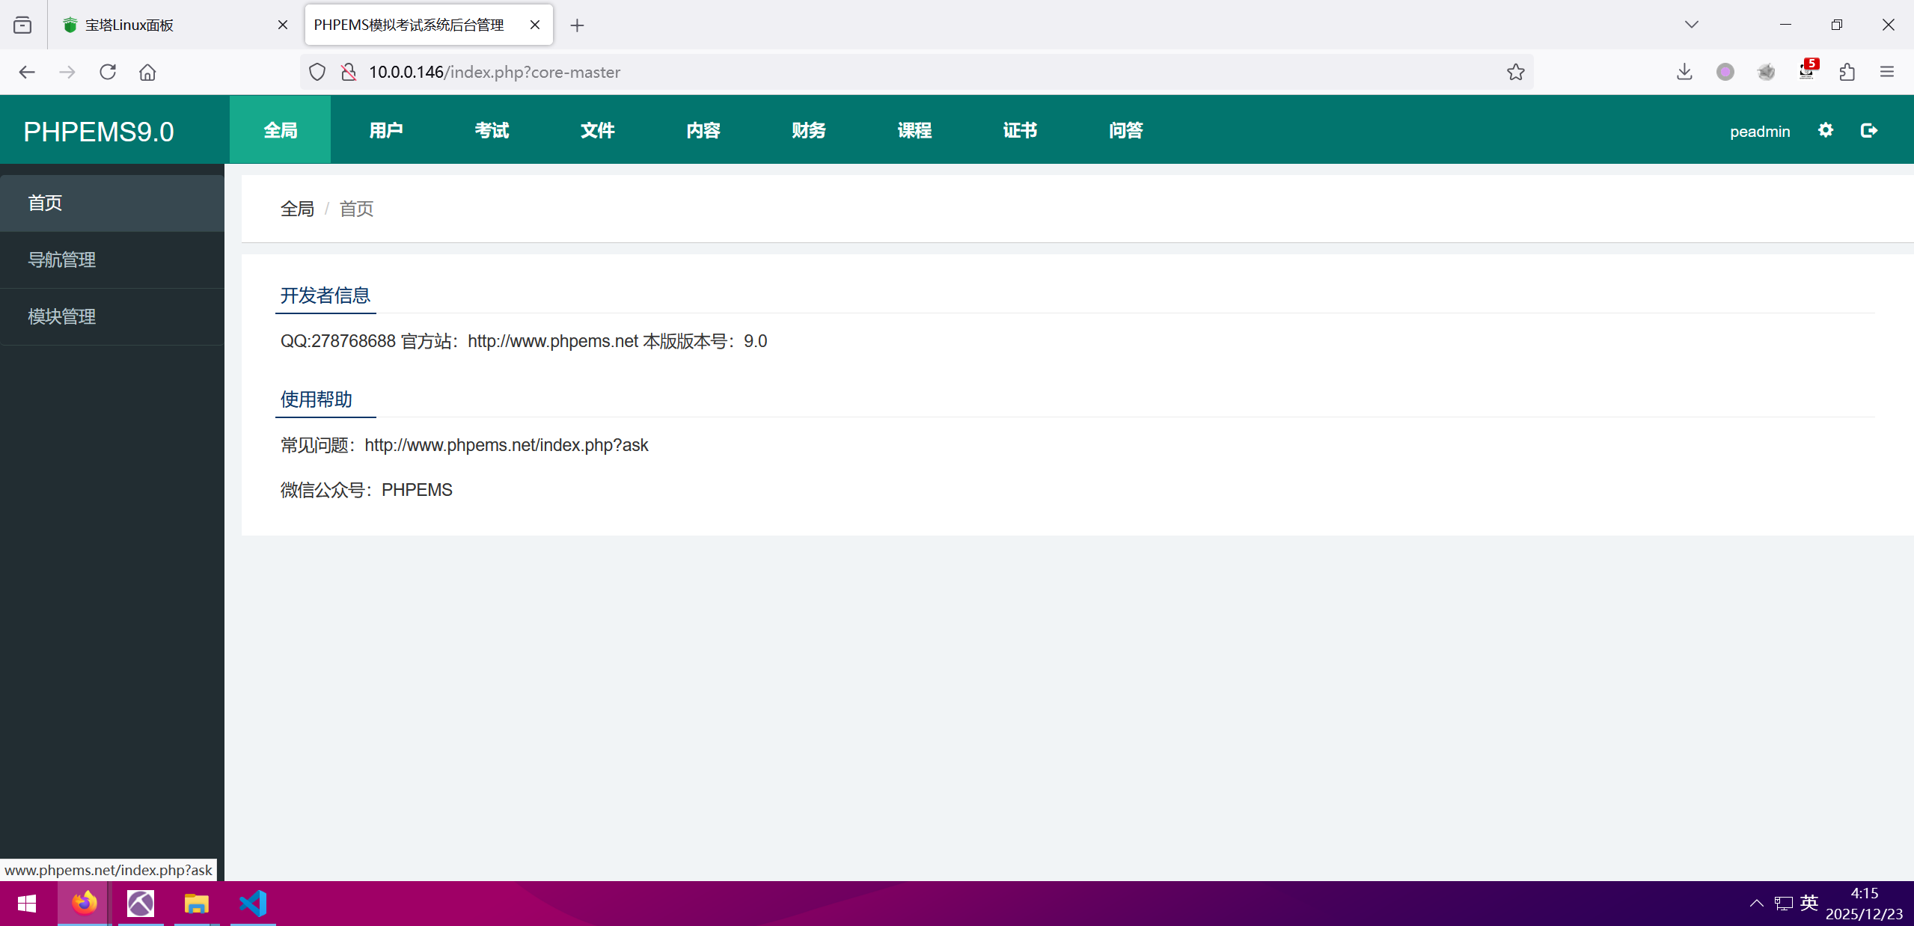Expand the list all tabs dropdown

tap(1692, 25)
